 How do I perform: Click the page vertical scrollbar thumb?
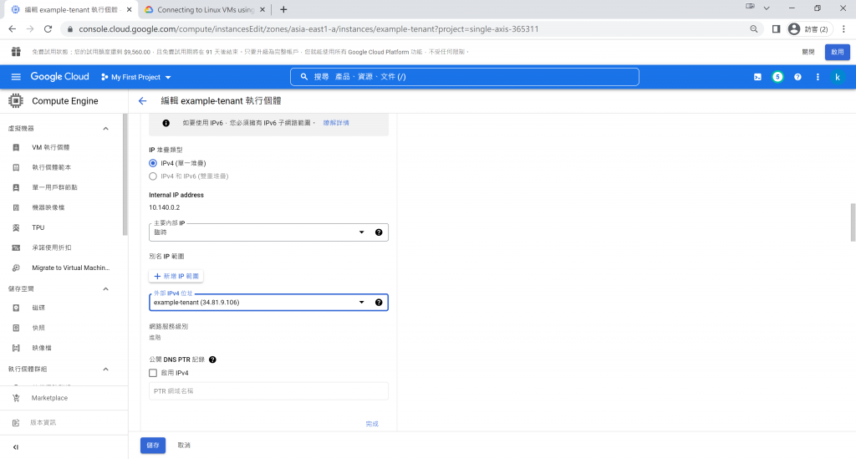pyautogui.click(x=853, y=222)
